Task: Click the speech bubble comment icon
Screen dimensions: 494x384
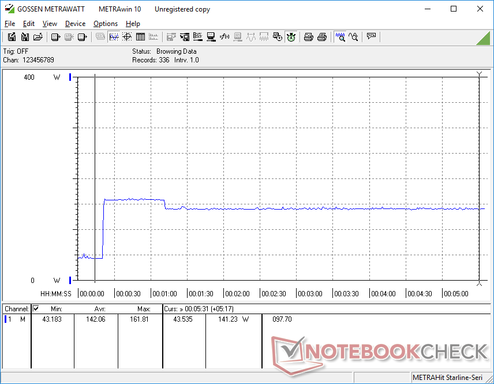Action: pyautogui.click(x=371, y=37)
